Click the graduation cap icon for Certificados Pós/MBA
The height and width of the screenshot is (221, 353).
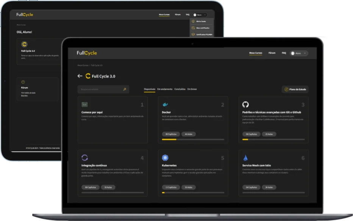coord(193,34)
